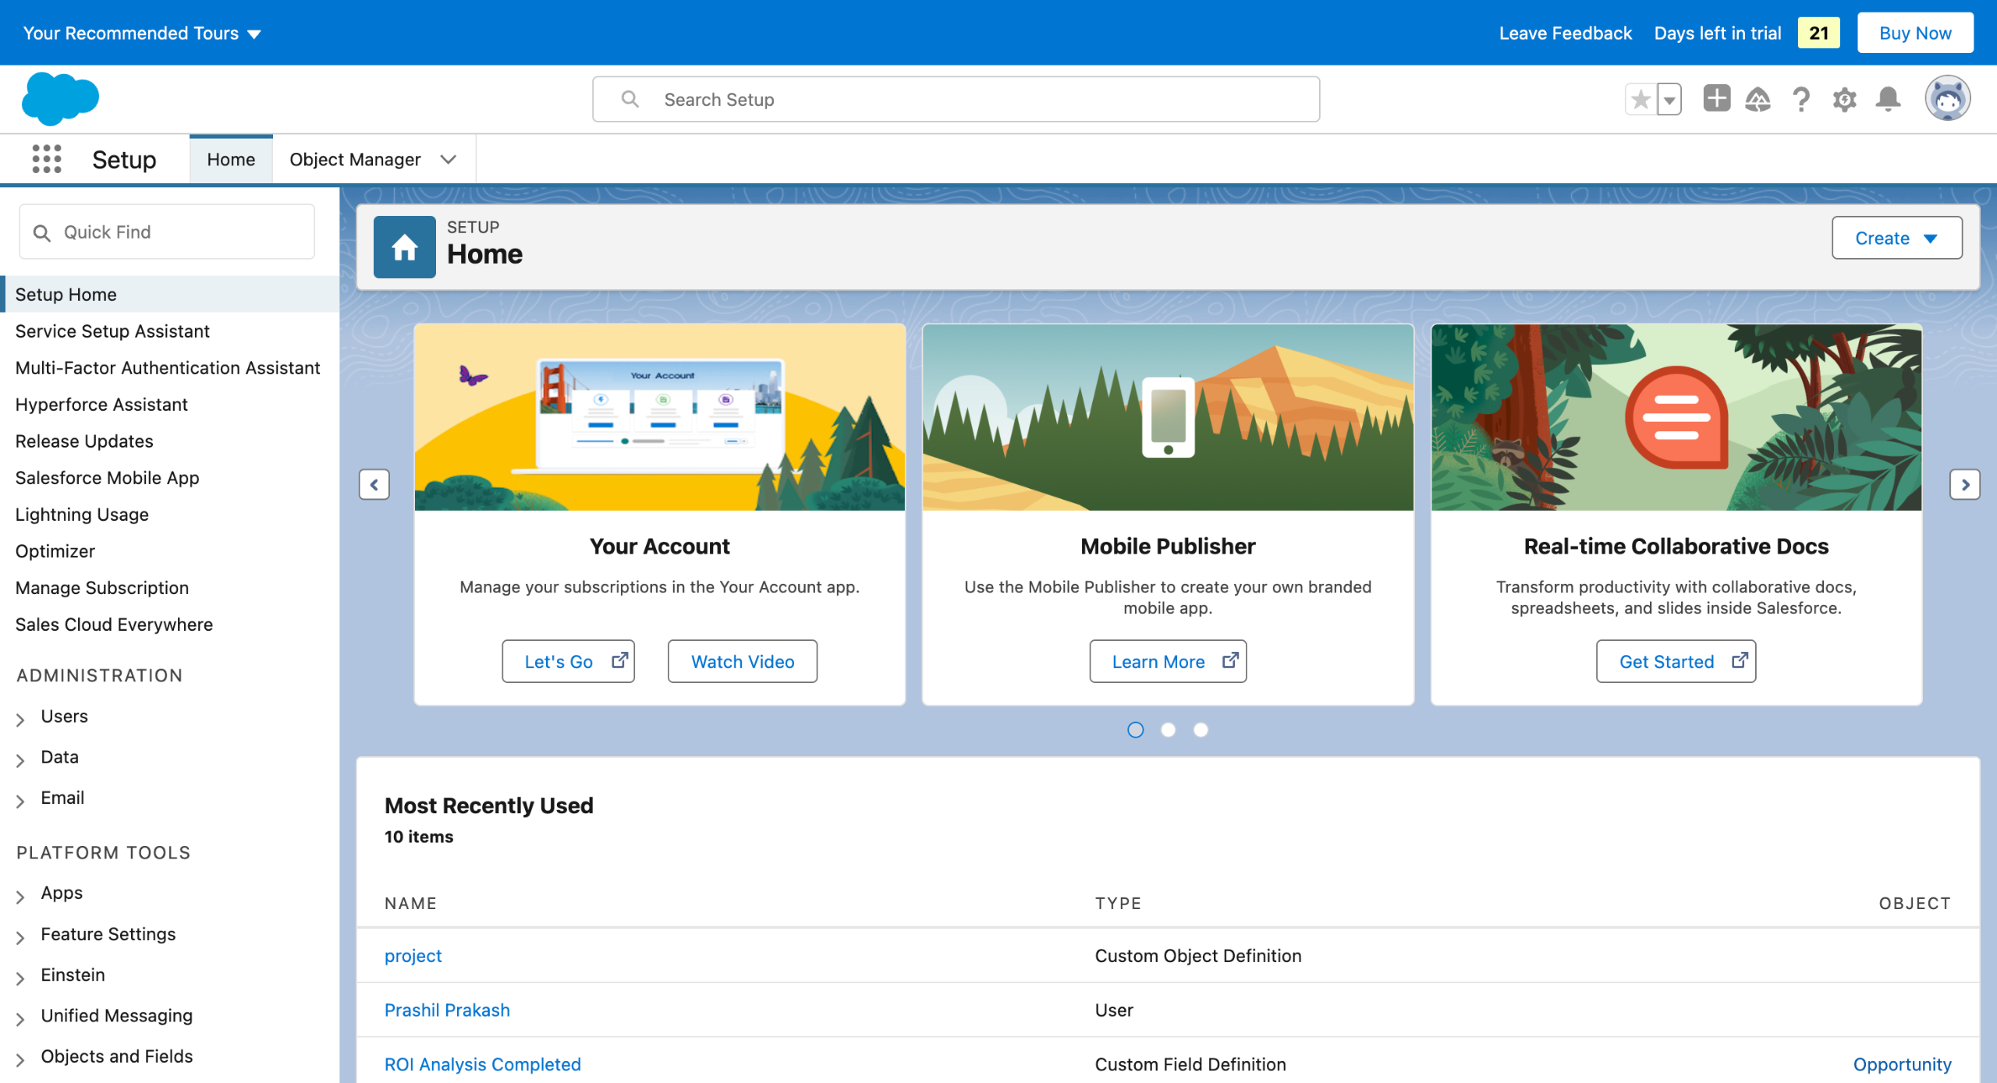Expand the Users tree section
This screenshot has height=1083, width=1997.
20,719
